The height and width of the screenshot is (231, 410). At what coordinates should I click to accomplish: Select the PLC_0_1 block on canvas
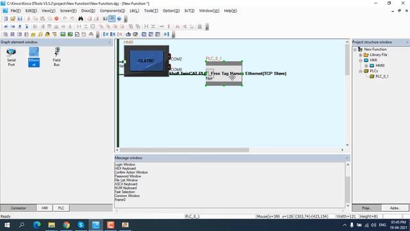click(224, 73)
